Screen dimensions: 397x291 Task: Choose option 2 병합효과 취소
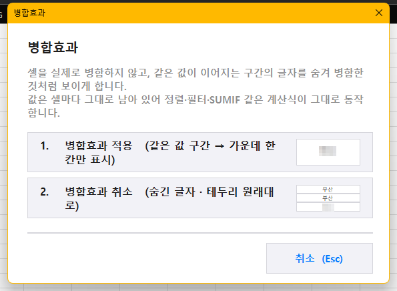click(x=200, y=198)
